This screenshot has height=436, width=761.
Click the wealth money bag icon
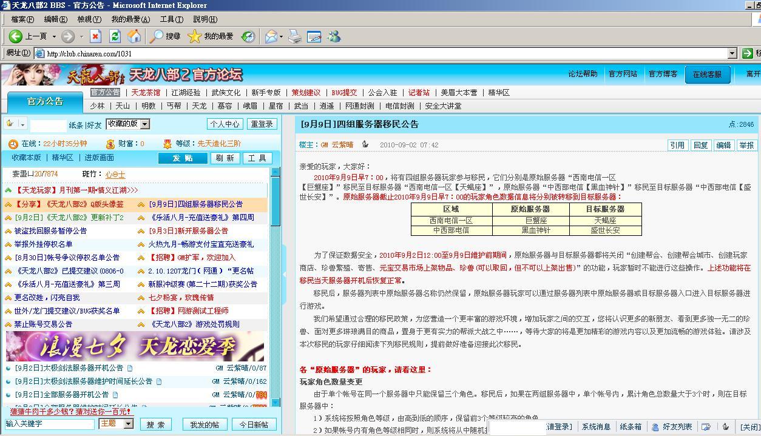tap(110, 144)
